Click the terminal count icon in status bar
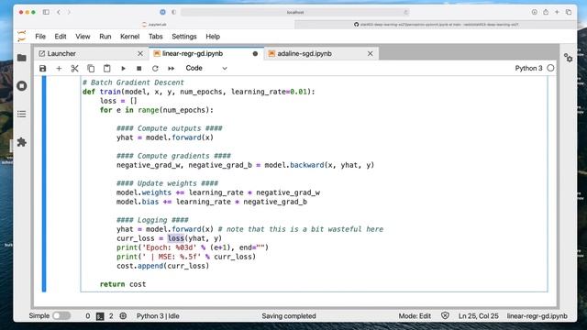587x330 pixels. click(x=100, y=316)
